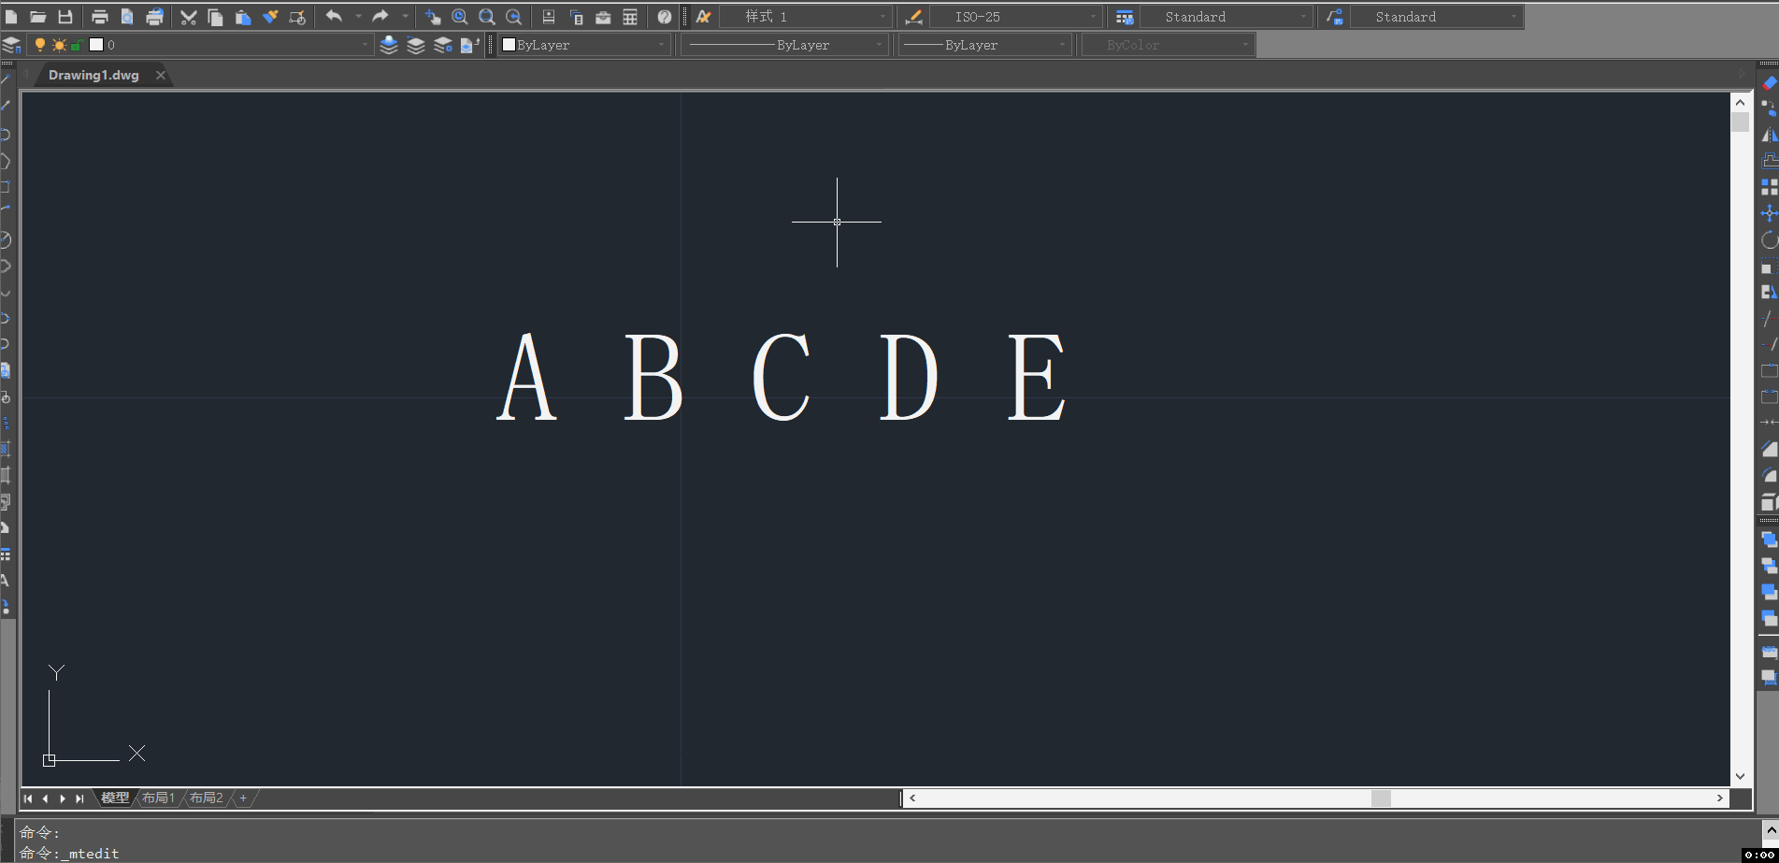Click the Match Properties brush icon
This screenshot has width=1779, height=863.
pyautogui.click(x=270, y=17)
